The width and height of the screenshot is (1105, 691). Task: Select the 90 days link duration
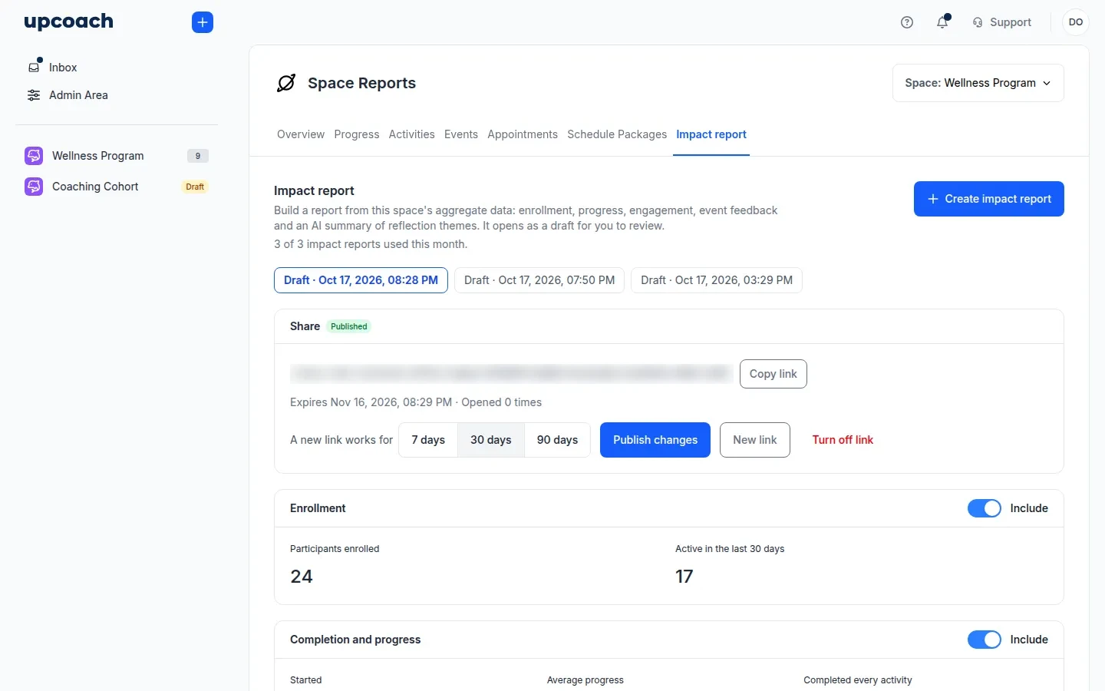point(557,440)
